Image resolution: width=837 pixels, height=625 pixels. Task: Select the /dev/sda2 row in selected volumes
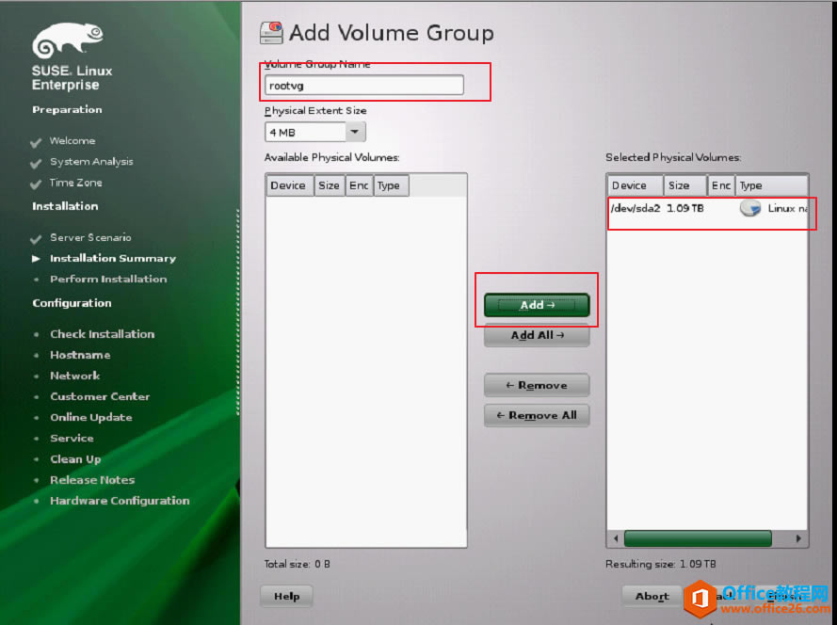tap(708, 208)
